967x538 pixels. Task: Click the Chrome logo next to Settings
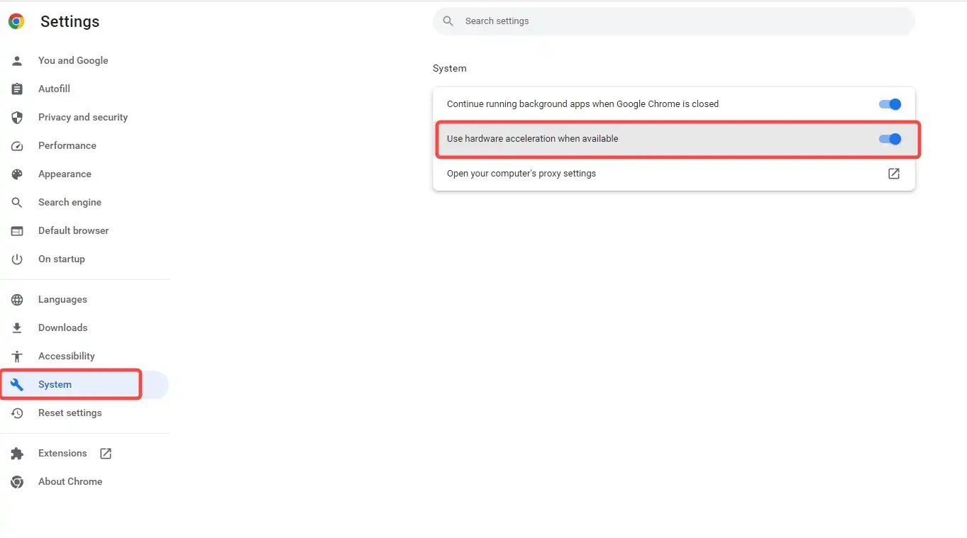[15, 21]
